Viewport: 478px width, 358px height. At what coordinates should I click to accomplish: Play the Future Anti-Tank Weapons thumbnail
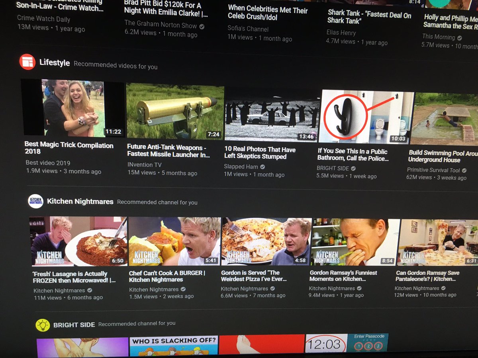(175, 111)
